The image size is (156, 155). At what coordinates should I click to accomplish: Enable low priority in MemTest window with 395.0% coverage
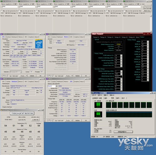click(72, 11)
